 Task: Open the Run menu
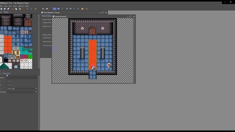tap(10, 6)
